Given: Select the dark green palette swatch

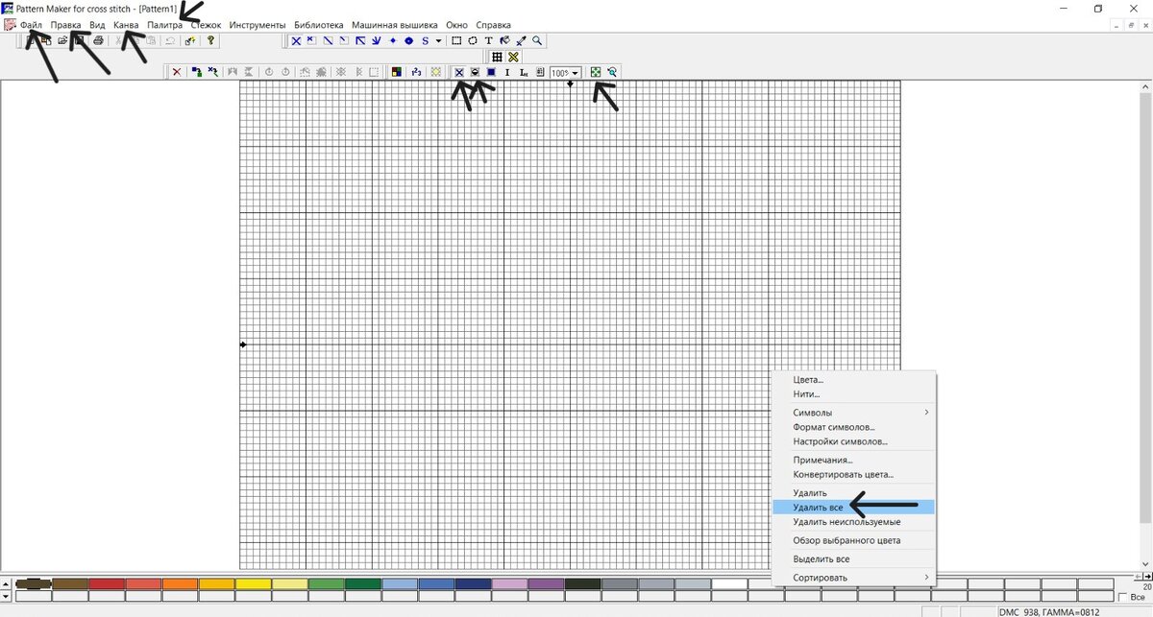Looking at the screenshot, I should pyautogui.click(x=363, y=583).
